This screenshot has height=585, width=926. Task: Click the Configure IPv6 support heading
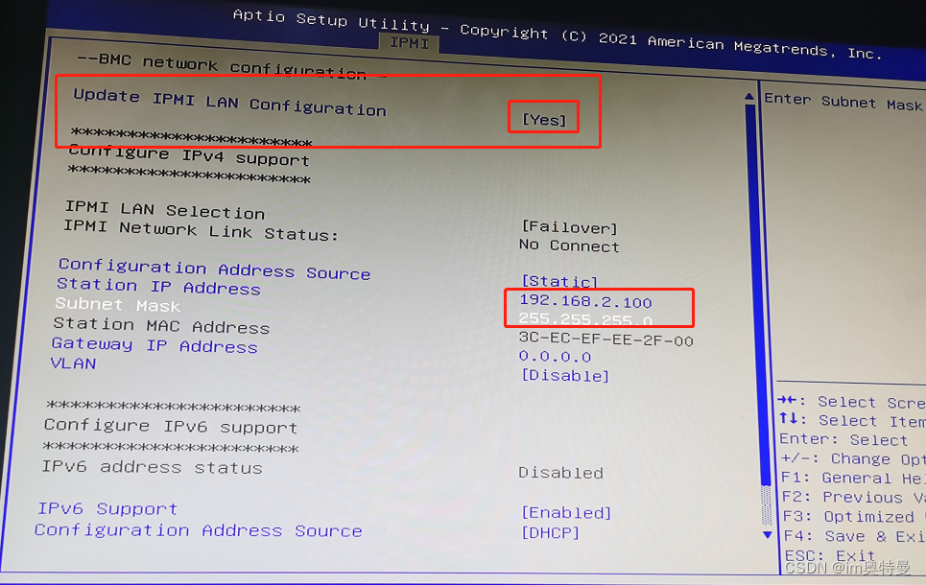click(171, 426)
